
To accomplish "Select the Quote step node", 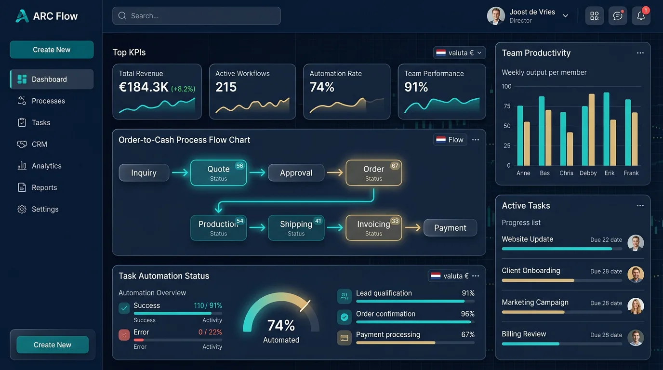I will pyautogui.click(x=219, y=173).
